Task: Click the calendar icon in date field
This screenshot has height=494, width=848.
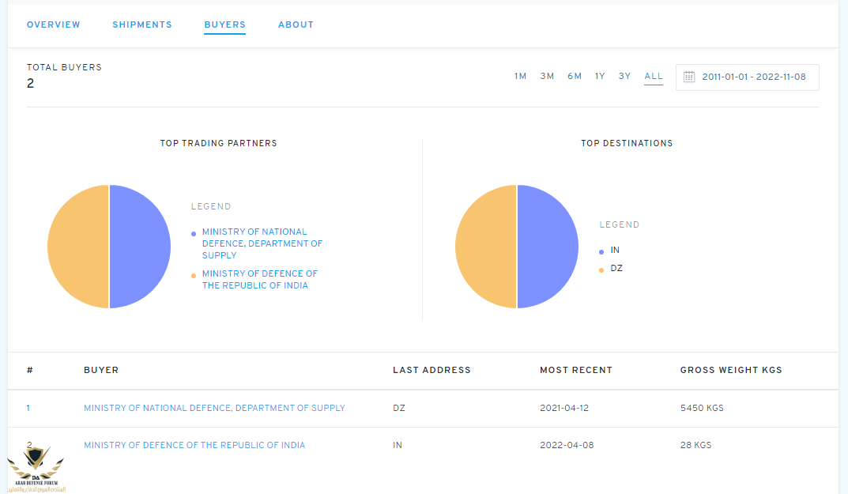Action: [689, 77]
